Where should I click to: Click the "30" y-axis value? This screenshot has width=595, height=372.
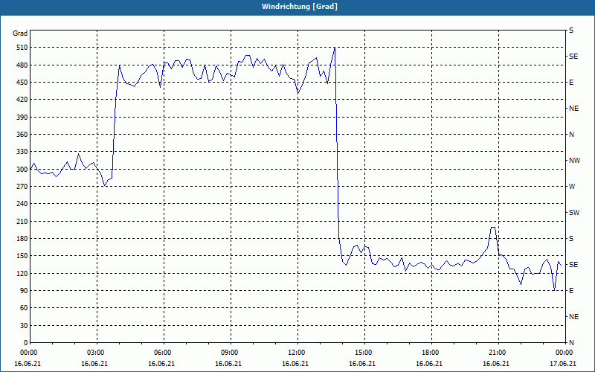point(24,326)
